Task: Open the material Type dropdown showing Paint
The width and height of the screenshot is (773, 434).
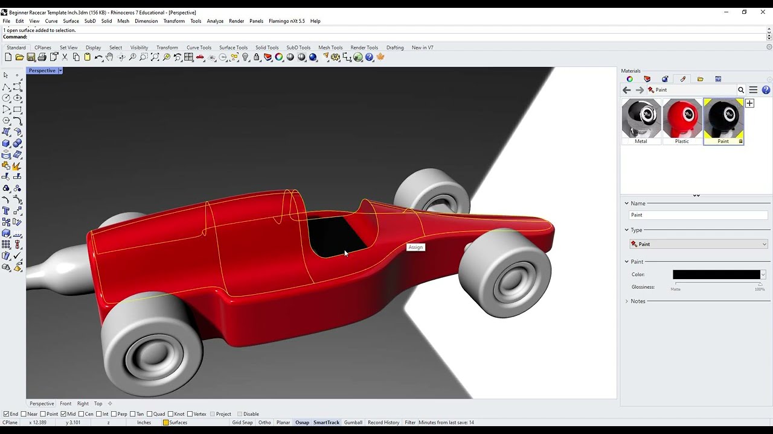Action: click(x=699, y=244)
